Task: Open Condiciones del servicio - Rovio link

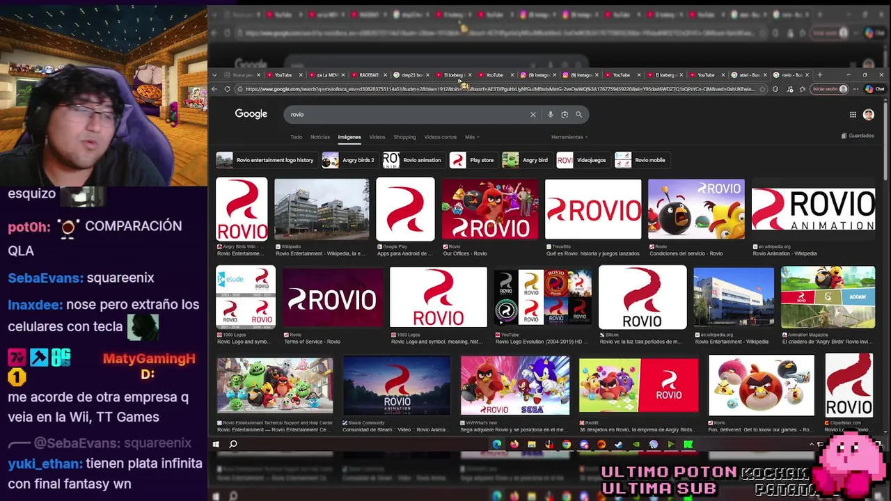Action: click(x=686, y=253)
